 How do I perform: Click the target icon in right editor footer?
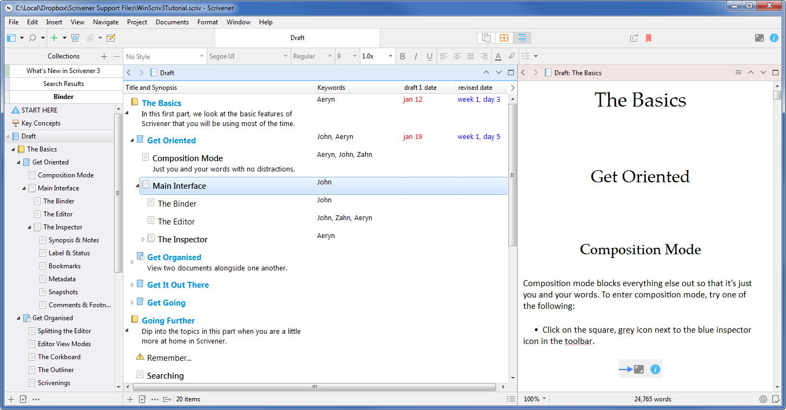click(763, 399)
